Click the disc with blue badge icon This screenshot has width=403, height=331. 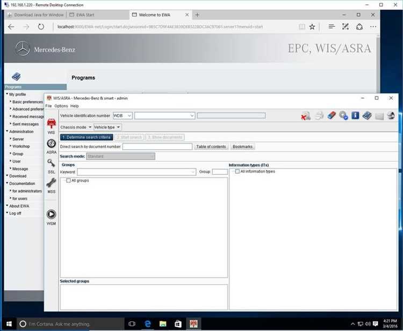point(343,116)
